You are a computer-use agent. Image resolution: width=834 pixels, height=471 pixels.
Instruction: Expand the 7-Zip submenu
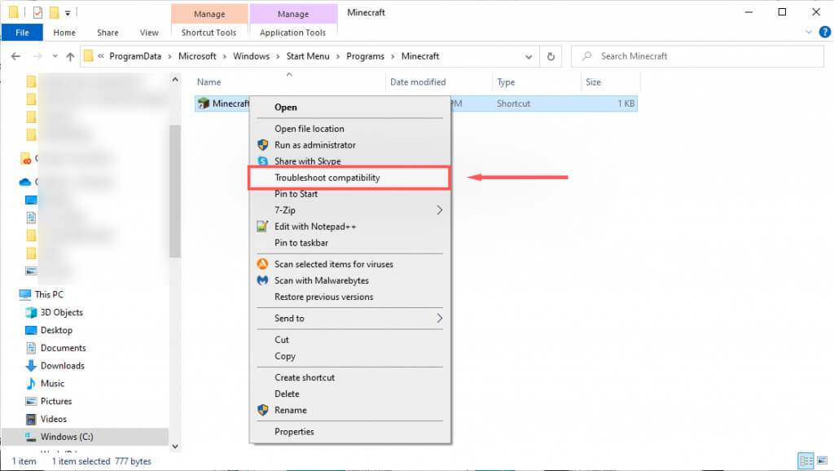click(x=440, y=210)
